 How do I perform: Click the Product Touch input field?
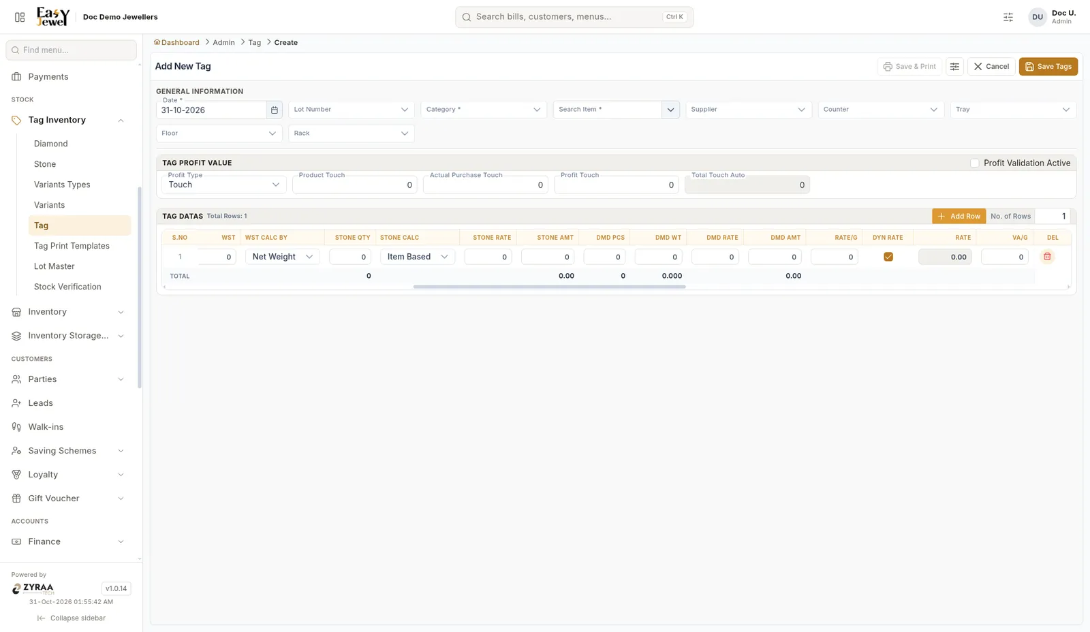coord(354,185)
